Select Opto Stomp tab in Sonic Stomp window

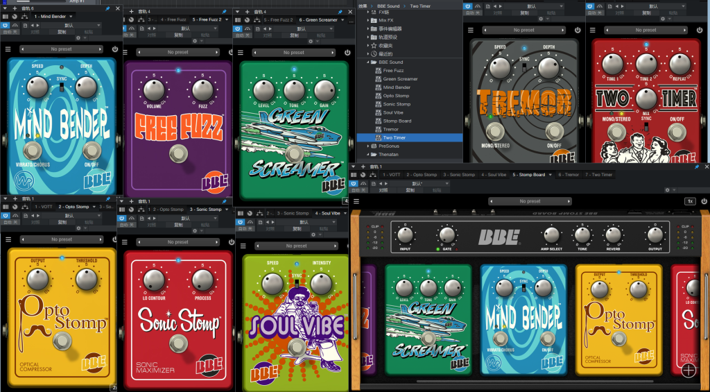point(168,210)
